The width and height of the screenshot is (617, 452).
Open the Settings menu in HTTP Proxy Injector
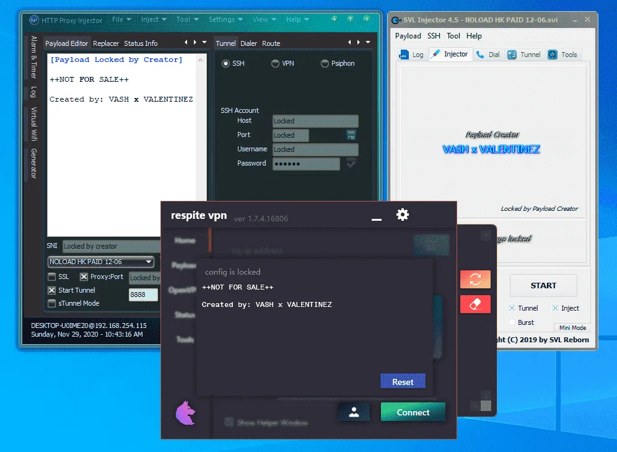tap(225, 19)
